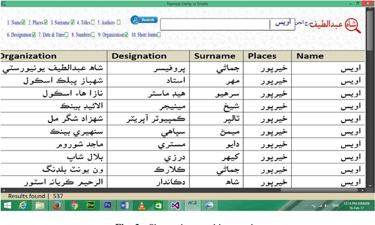Open Google Chrome from taskbar
This screenshot has width=375, height=225.
click(74, 206)
